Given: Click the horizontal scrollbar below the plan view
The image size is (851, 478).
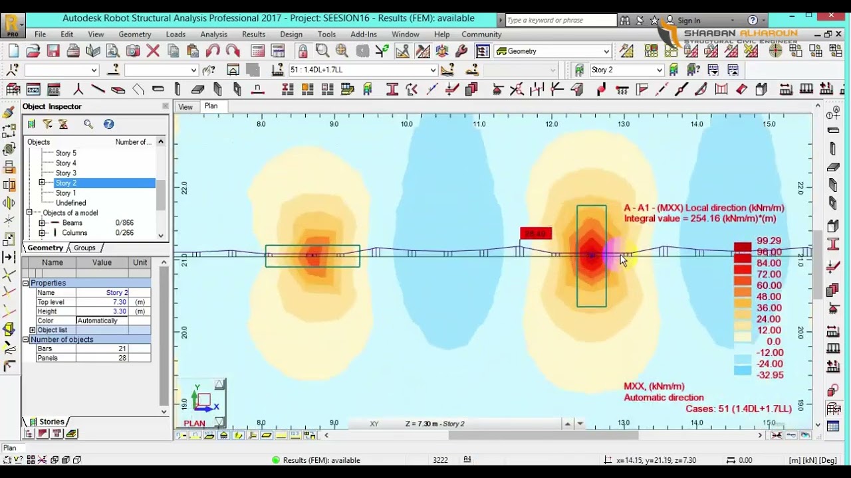Looking at the screenshot, I should tap(543, 436).
